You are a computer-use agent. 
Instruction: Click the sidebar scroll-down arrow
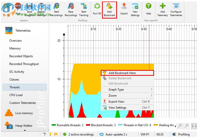[25, 130]
